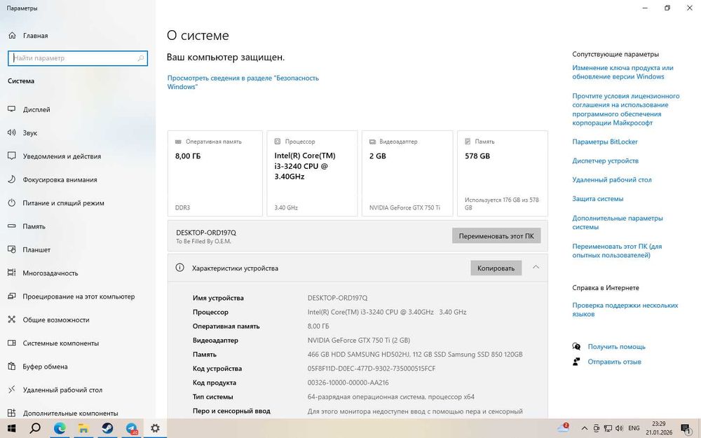The height and width of the screenshot is (438, 701).
Task: Open weather widget with red badge
Action: click(564, 427)
